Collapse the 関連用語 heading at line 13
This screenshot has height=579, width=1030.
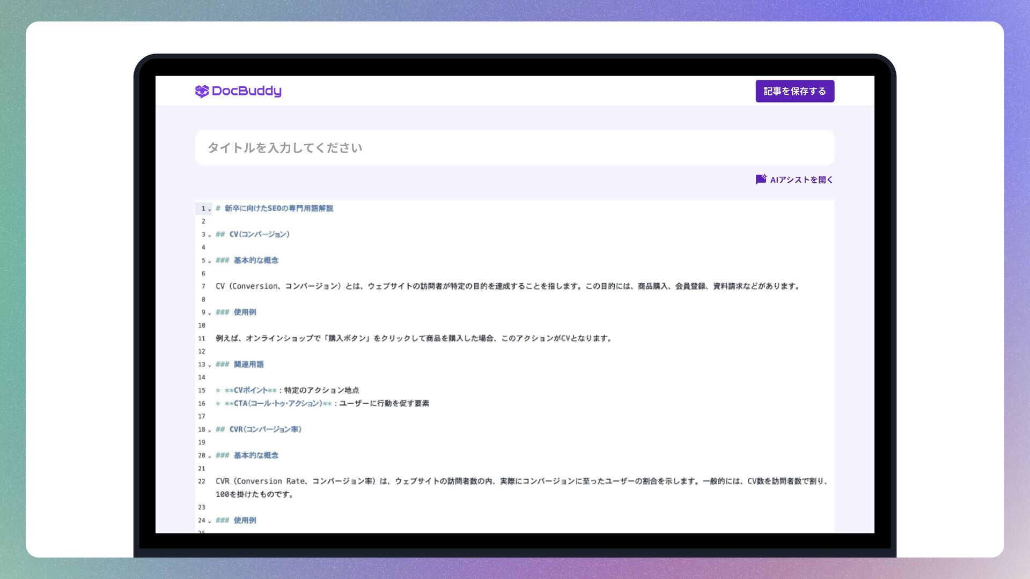point(210,365)
